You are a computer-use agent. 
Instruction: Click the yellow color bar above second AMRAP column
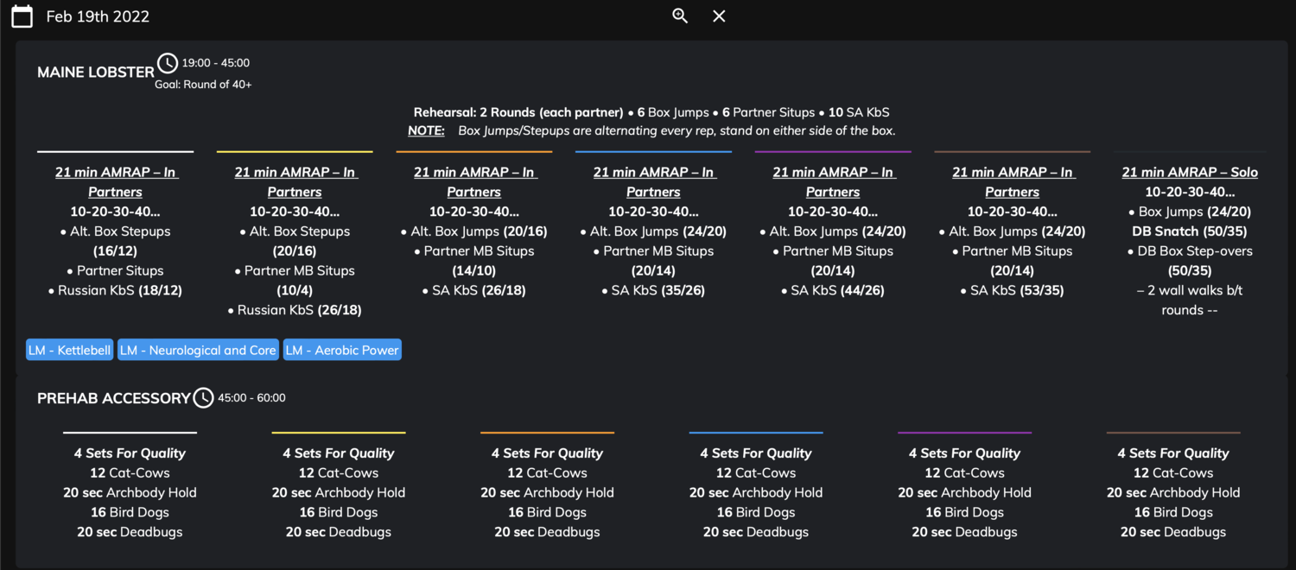295,152
